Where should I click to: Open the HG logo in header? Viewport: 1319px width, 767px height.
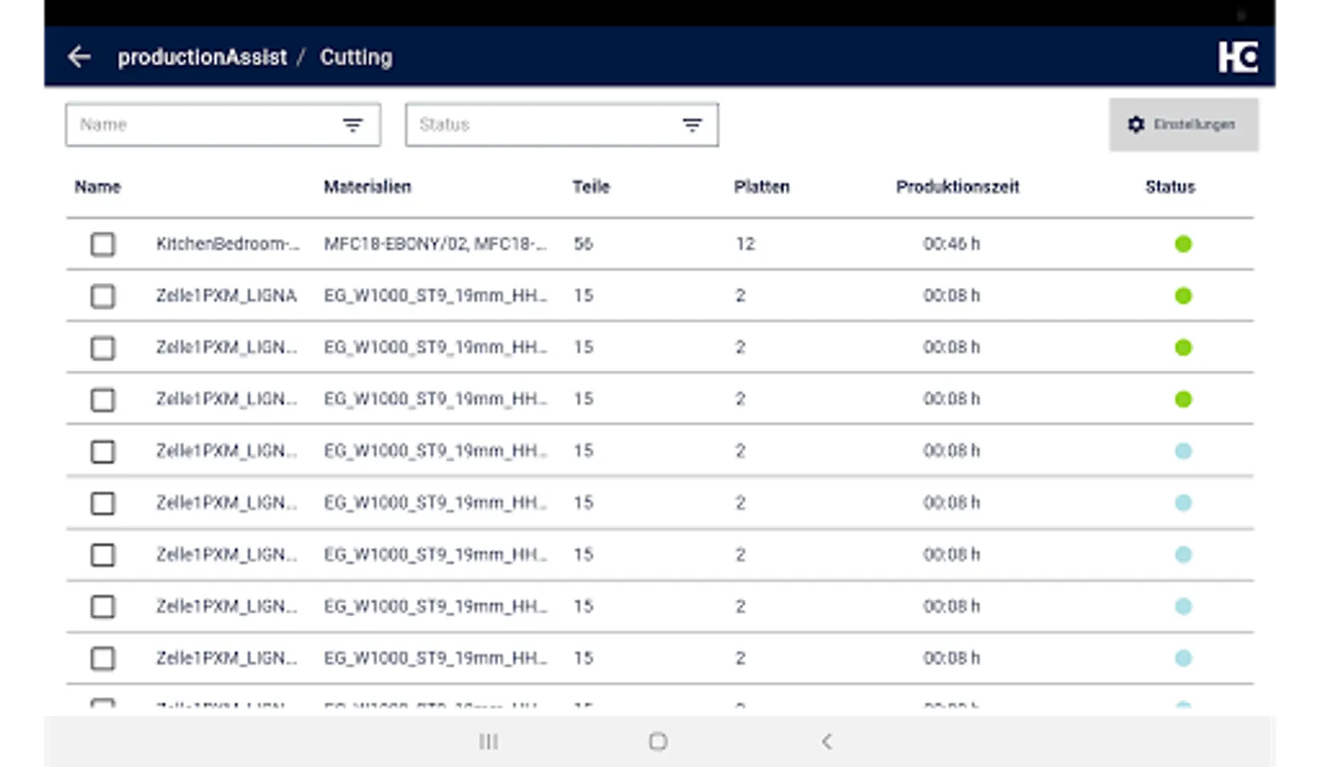(1237, 57)
